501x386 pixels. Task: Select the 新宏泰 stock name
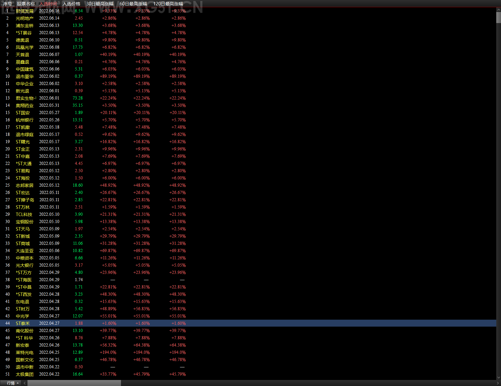[22, 345]
